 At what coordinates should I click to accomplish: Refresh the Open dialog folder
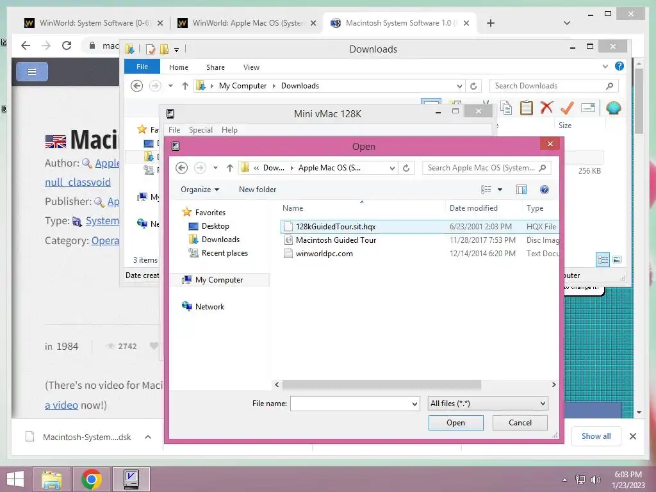[406, 168]
